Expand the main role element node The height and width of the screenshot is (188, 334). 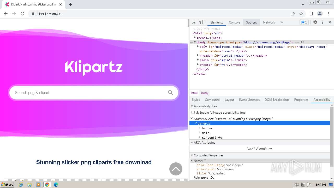click(x=198, y=60)
